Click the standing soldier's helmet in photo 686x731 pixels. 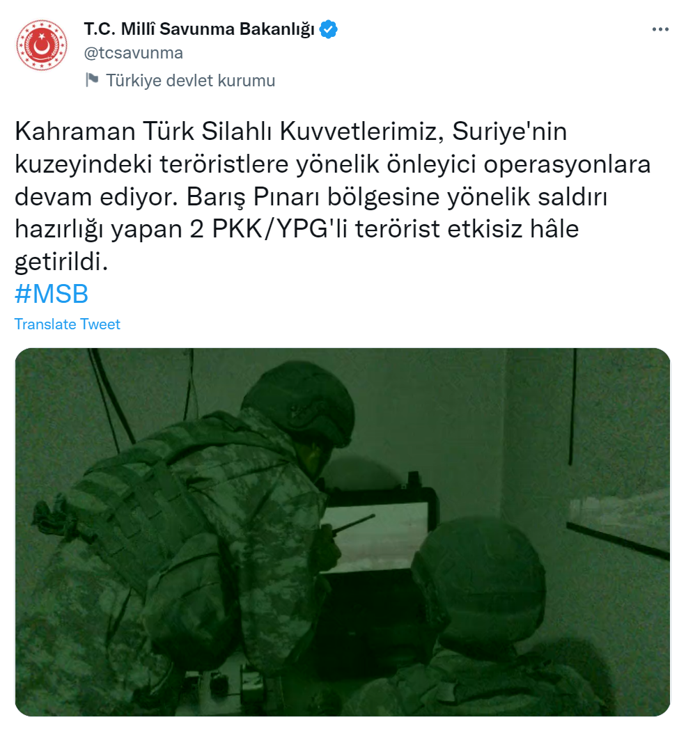click(x=299, y=402)
